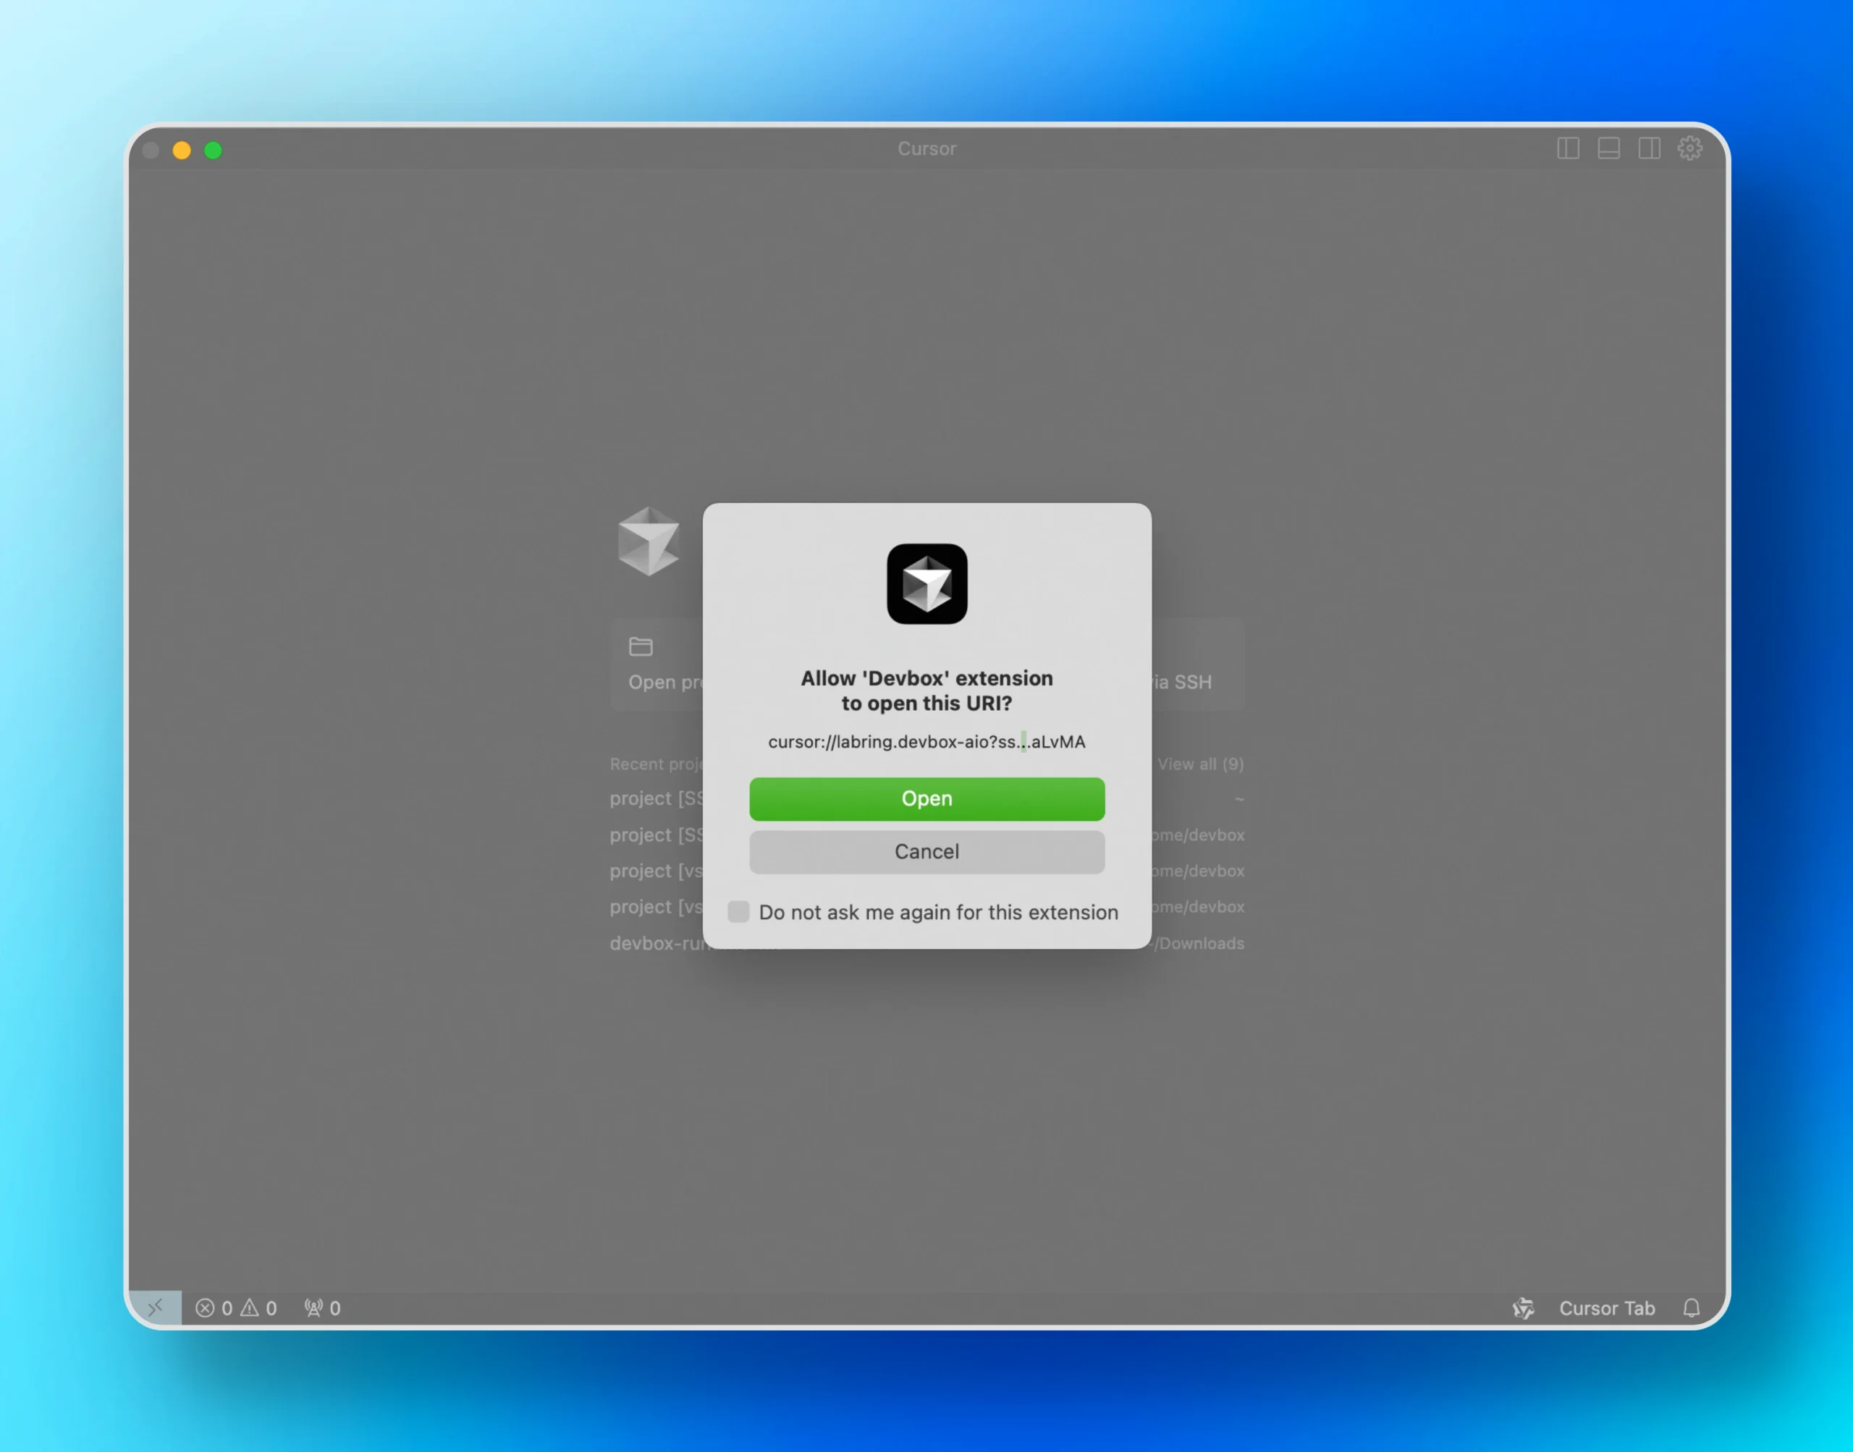The height and width of the screenshot is (1452, 1853).
Task: Open the errors and warnings status indicator
Action: [x=236, y=1309]
